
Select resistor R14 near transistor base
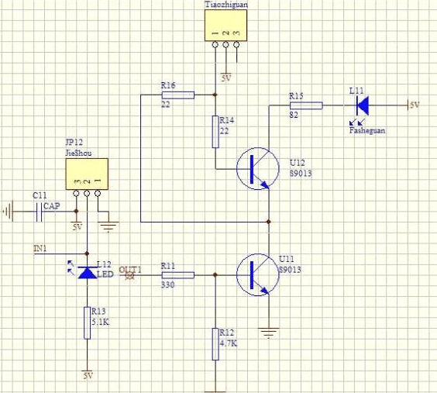pos(215,132)
